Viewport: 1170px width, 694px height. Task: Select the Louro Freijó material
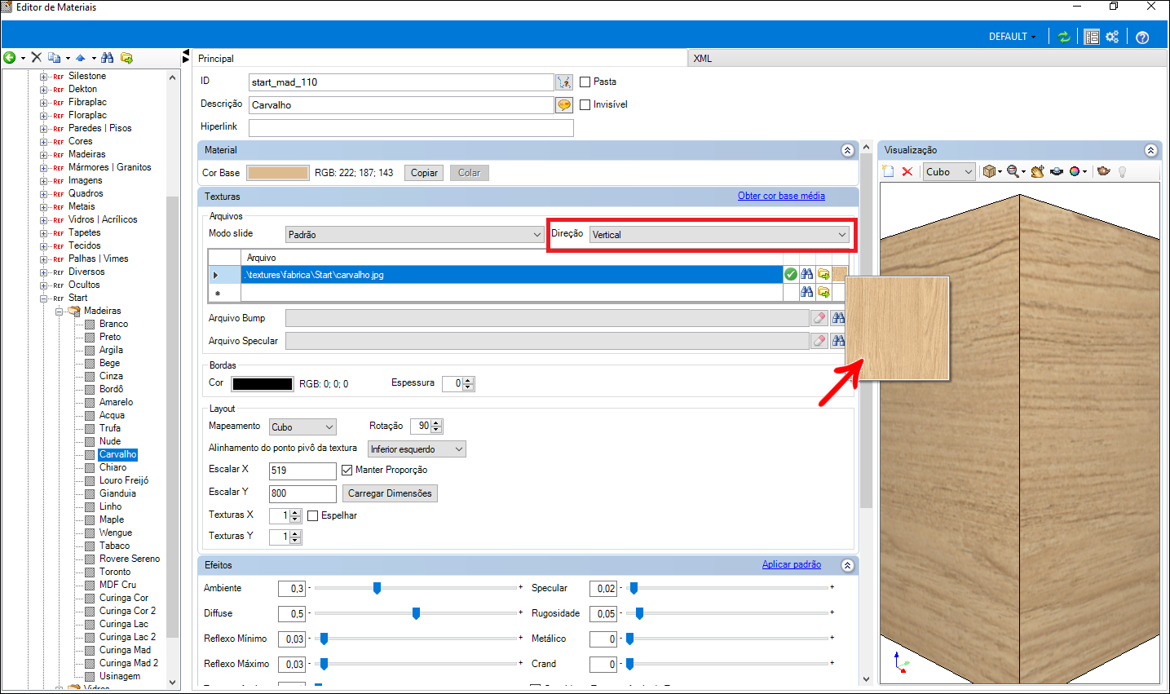click(124, 481)
